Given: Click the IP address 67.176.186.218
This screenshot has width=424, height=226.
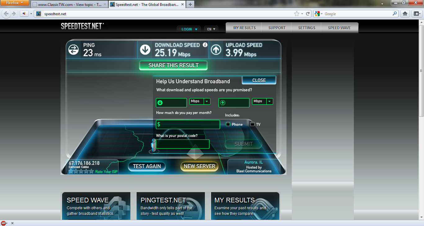Looking at the screenshot, I should point(84,163).
